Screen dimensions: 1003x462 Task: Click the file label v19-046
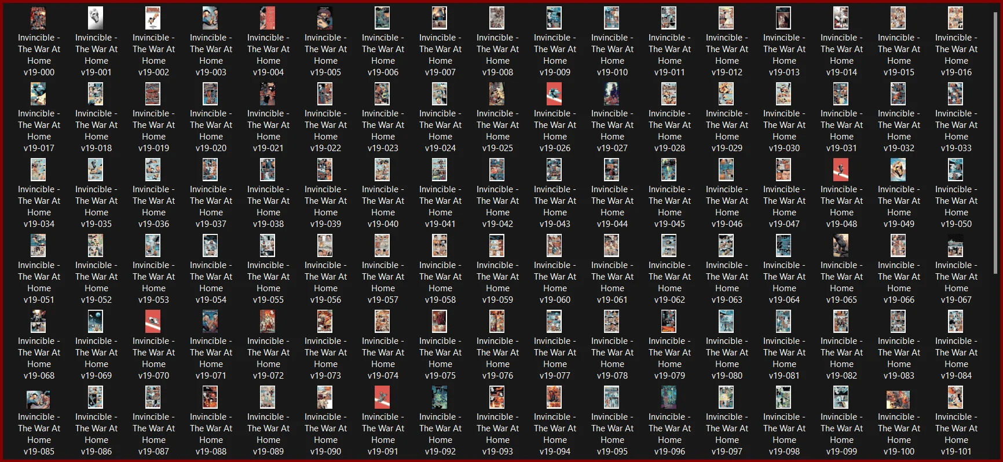coord(727,207)
